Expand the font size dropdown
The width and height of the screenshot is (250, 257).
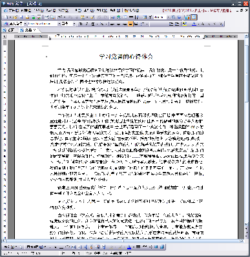pos(74,24)
